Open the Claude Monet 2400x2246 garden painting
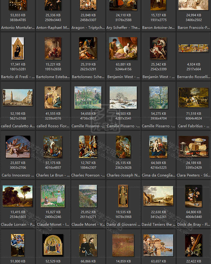Viewport: 211px width, 264px height. coord(53,196)
